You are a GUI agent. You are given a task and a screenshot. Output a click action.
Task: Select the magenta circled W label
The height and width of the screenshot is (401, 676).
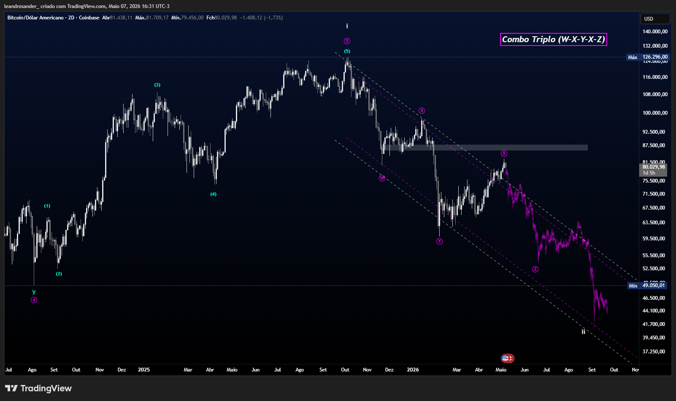[x=382, y=178]
